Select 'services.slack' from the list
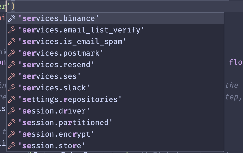 54,88
